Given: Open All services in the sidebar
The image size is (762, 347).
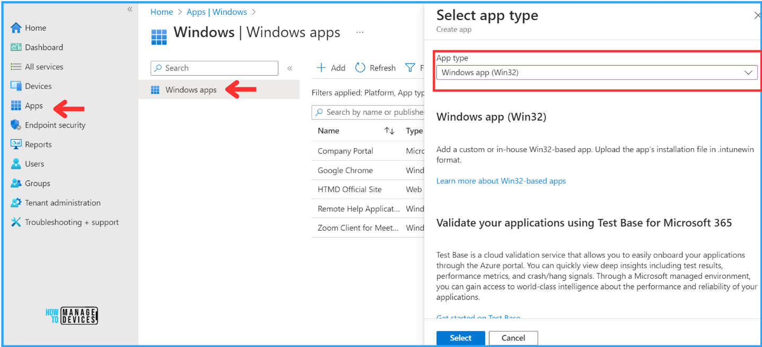Looking at the screenshot, I should [x=44, y=67].
